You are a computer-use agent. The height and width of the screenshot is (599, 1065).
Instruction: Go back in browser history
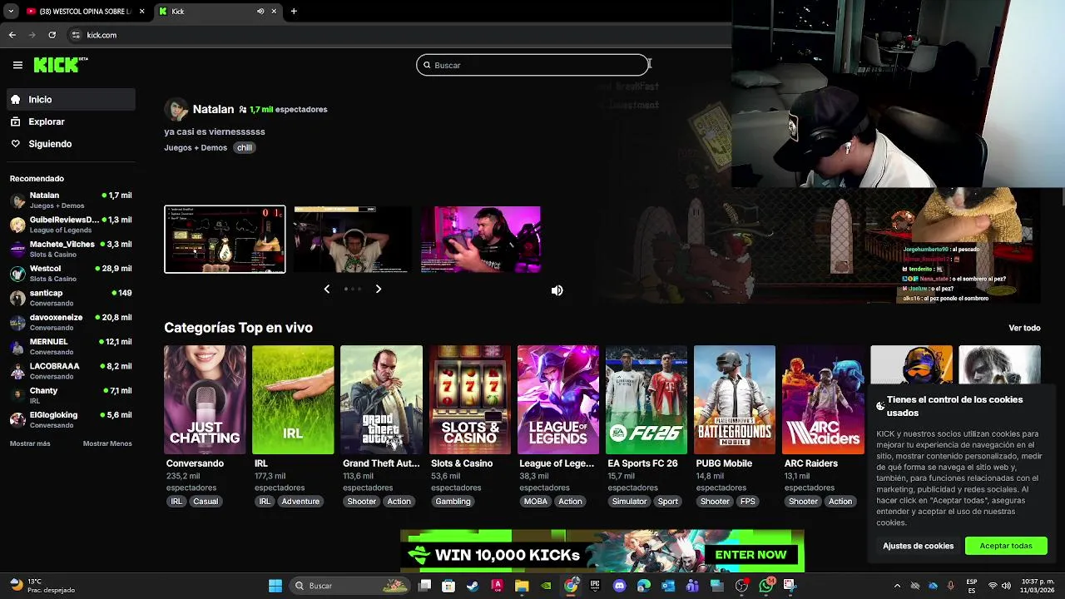pos(12,35)
